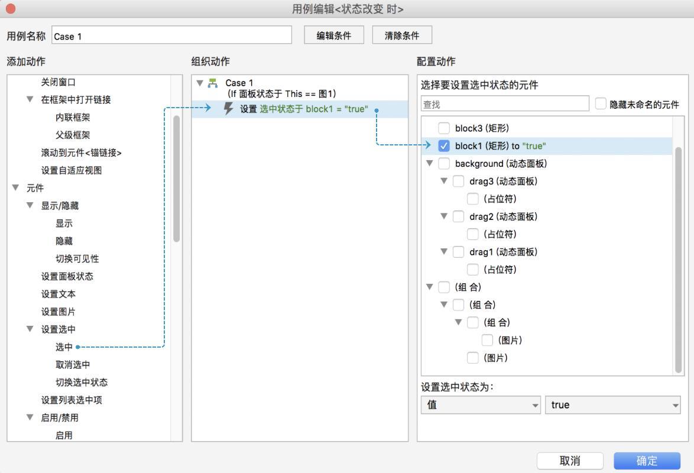Image resolution: width=694 pixels, height=473 pixels.
Task: Collapse the drag1 node
Action: pos(444,251)
